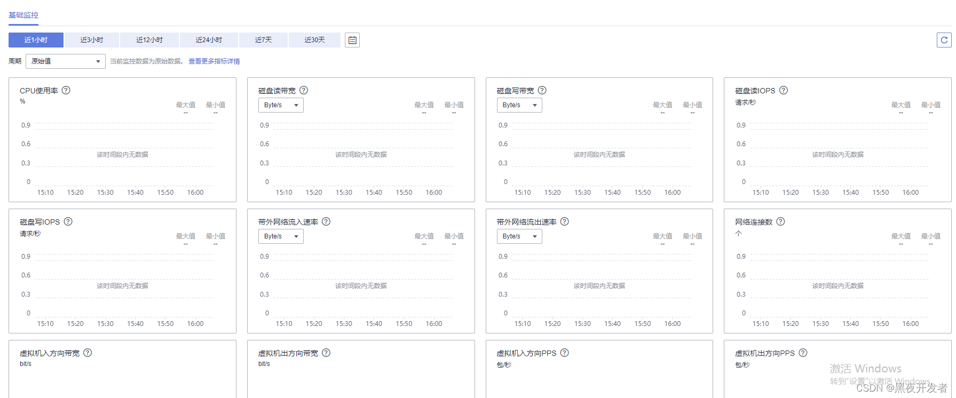This screenshot has height=398, width=956.
Task: Select the 近3小时 time range
Action: tap(92, 40)
